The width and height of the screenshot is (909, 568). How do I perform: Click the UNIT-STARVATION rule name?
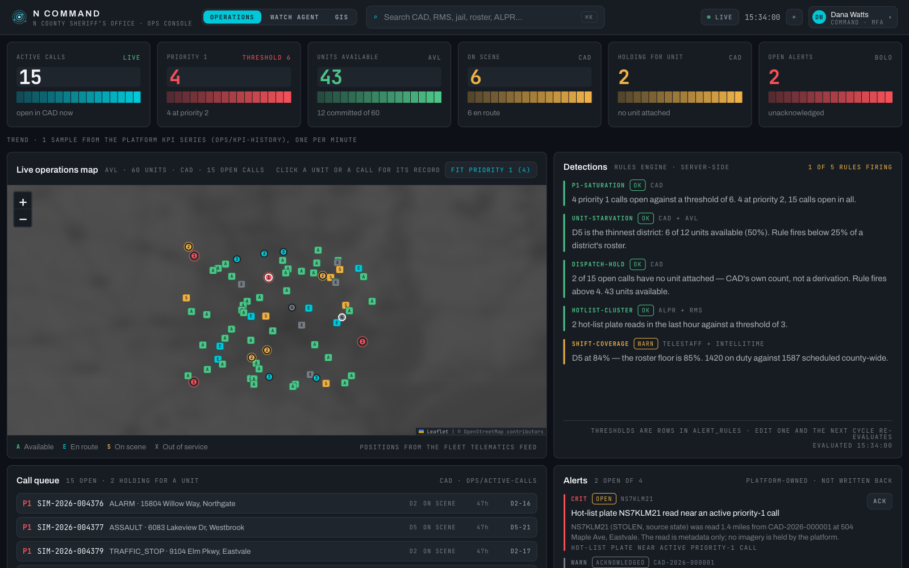(x=602, y=218)
